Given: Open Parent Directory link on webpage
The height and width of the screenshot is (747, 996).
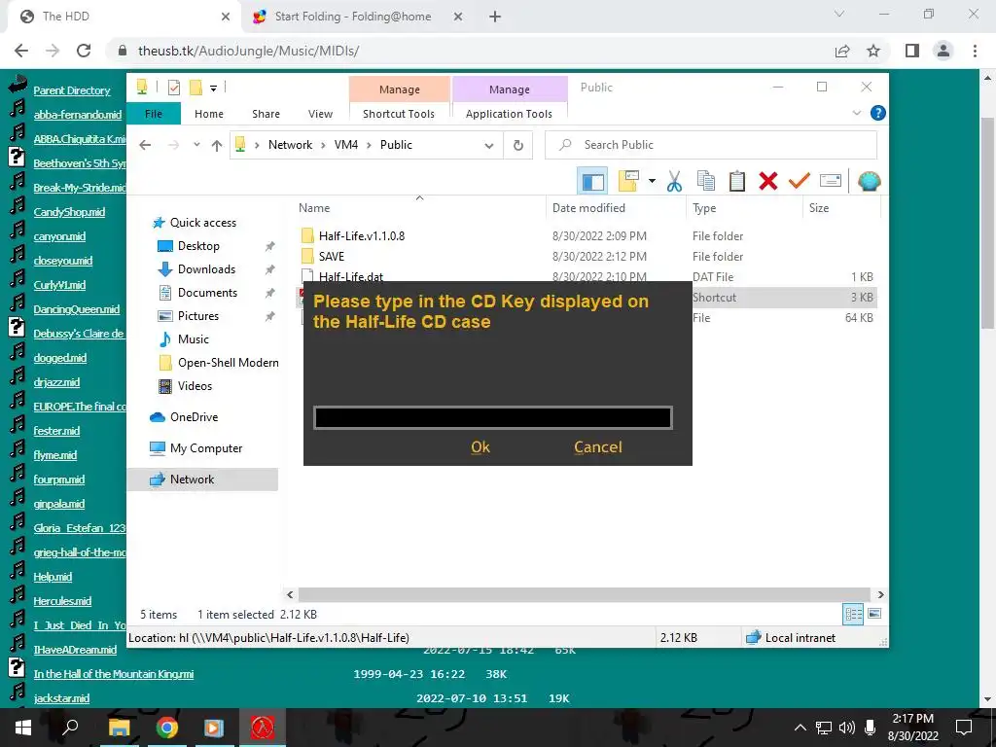Looking at the screenshot, I should click(x=72, y=90).
